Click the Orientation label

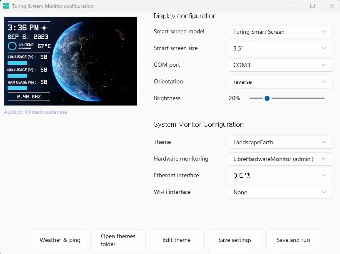(x=168, y=81)
